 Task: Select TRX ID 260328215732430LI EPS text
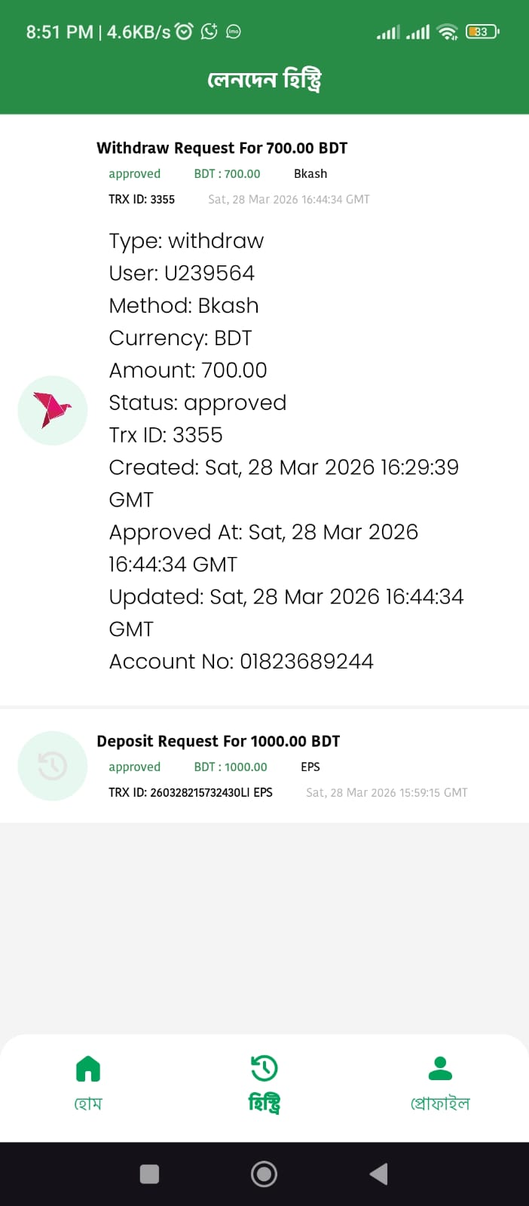click(191, 792)
